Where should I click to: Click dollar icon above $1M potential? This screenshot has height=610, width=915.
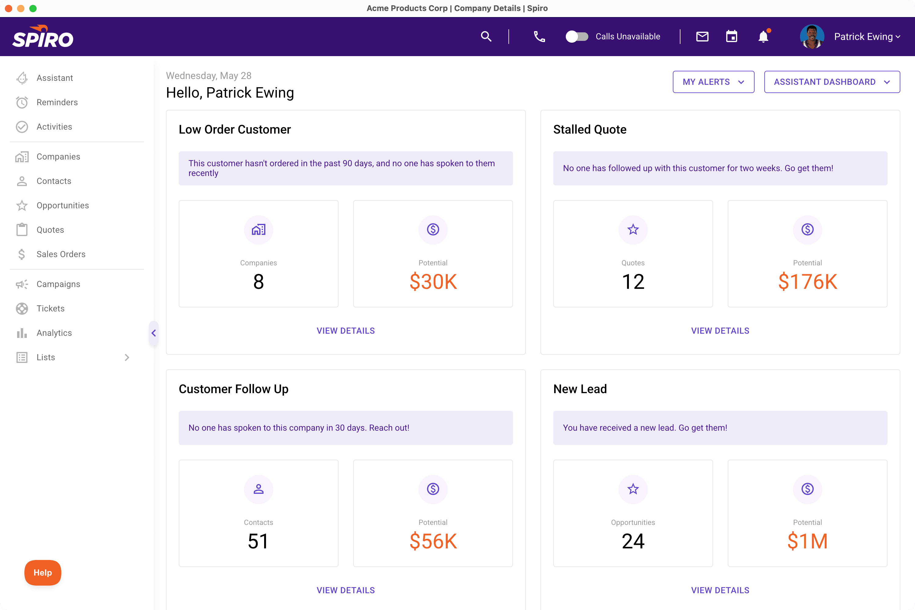(x=808, y=489)
